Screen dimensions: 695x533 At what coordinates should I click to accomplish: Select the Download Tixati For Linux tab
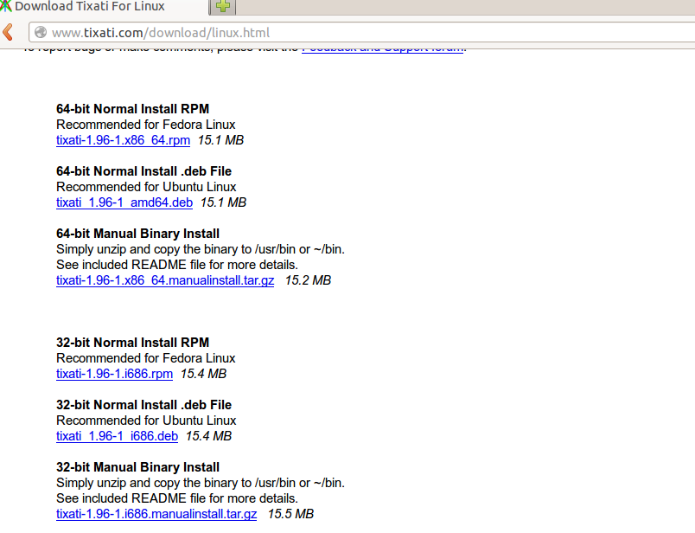pyautogui.click(x=104, y=7)
